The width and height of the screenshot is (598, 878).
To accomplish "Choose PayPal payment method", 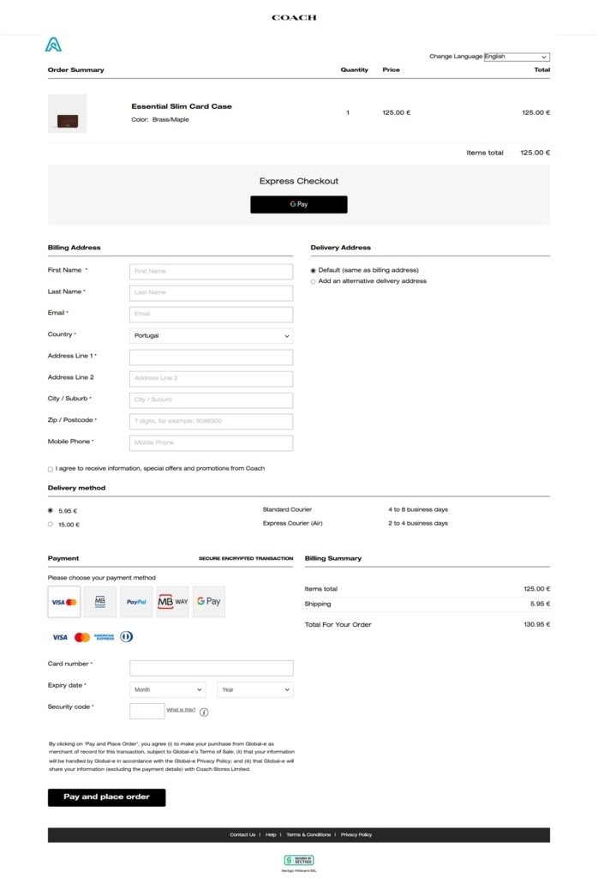I will pos(136,602).
